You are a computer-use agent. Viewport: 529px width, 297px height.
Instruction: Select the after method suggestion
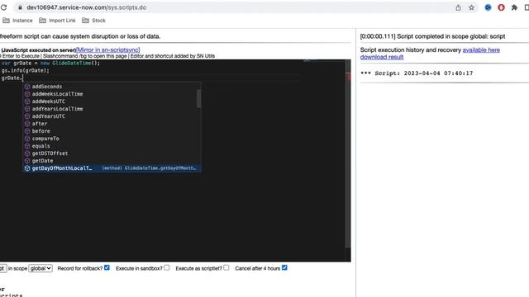pos(112,124)
